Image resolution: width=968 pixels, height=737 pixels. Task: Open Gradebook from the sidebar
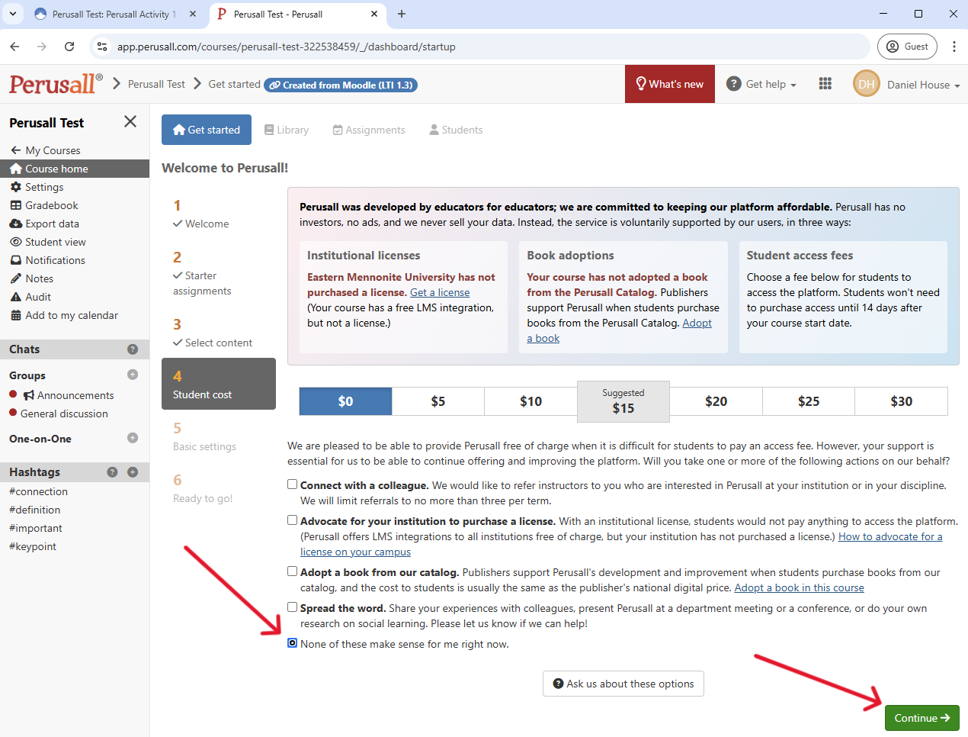coord(51,205)
